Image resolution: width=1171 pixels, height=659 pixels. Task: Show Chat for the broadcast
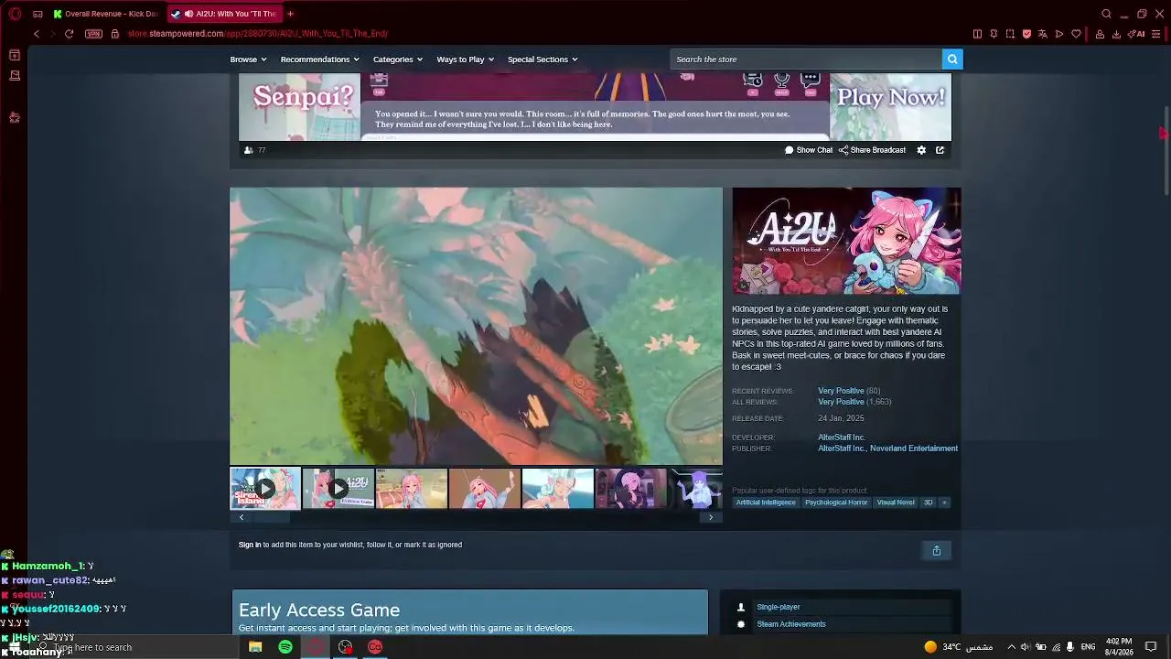tap(809, 150)
